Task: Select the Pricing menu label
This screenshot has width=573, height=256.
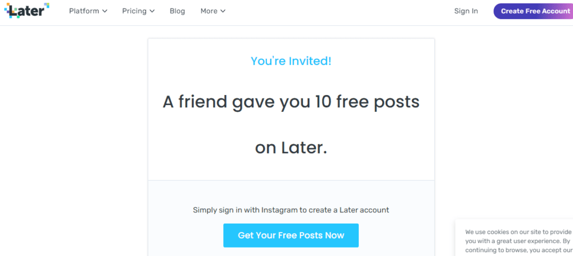Action: [134, 11]
